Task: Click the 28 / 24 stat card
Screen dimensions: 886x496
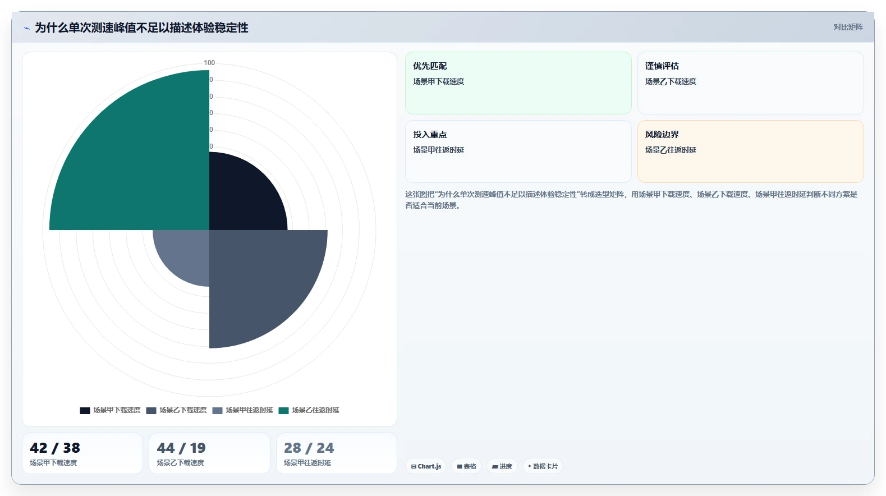Action: pyautogui.click(x=337, y=453)
